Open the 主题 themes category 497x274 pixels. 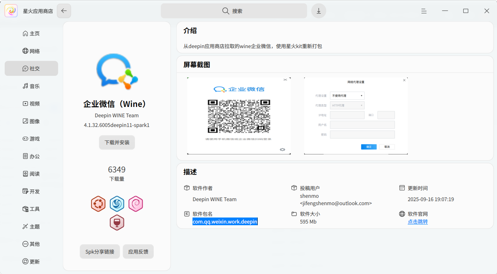31,226
